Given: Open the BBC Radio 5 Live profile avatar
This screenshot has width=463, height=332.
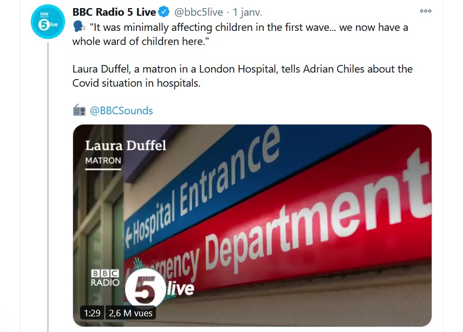Looking at the screenshot, I should click(48, 22).
